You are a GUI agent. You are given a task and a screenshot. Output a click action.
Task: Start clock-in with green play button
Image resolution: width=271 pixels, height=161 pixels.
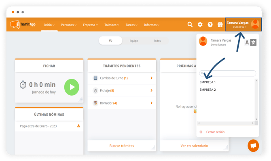coord(72,87)
